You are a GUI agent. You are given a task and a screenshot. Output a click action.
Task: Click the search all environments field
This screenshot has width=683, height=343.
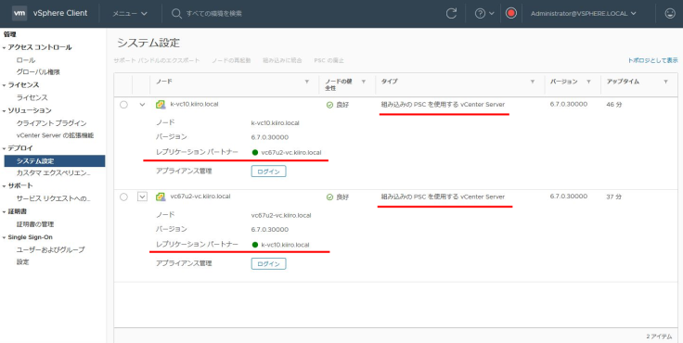click(213, 14)
